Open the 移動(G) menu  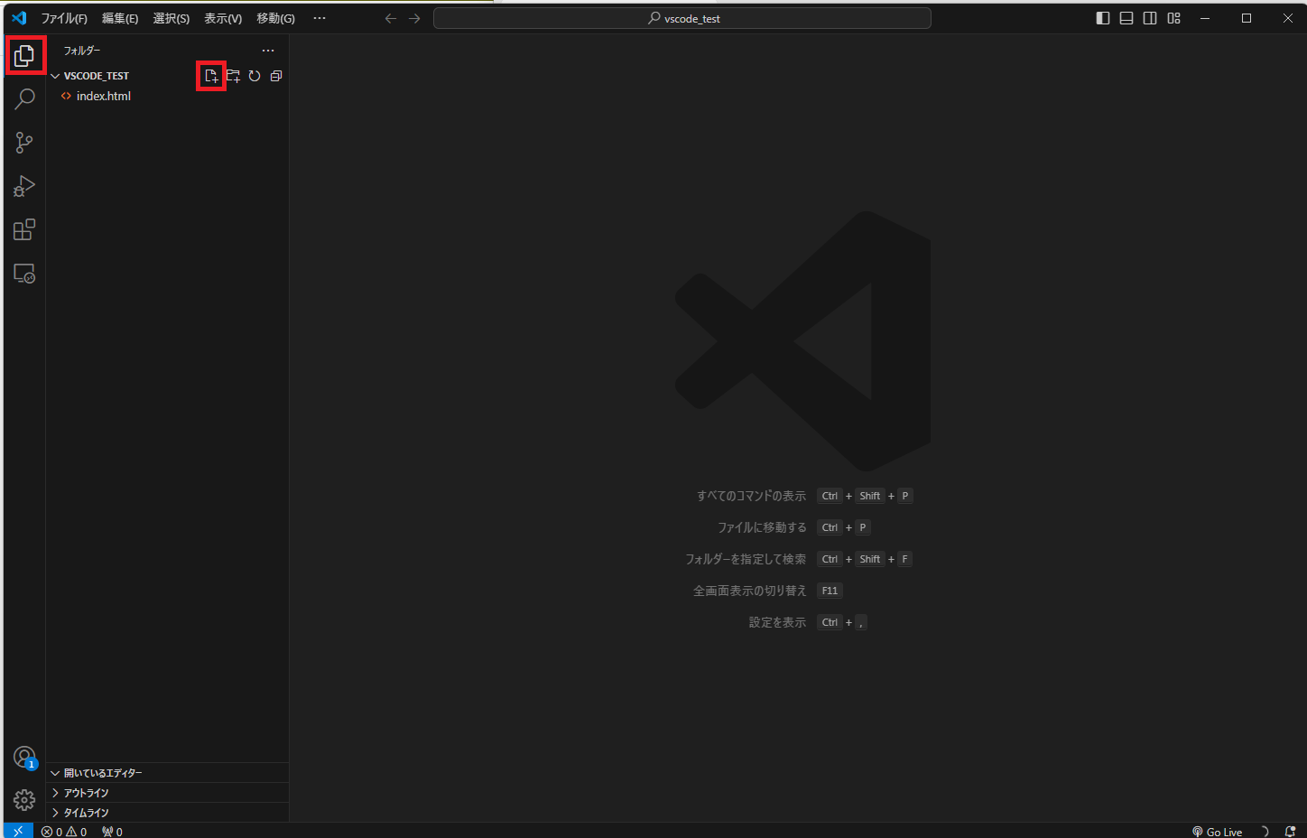click(275, 18)
